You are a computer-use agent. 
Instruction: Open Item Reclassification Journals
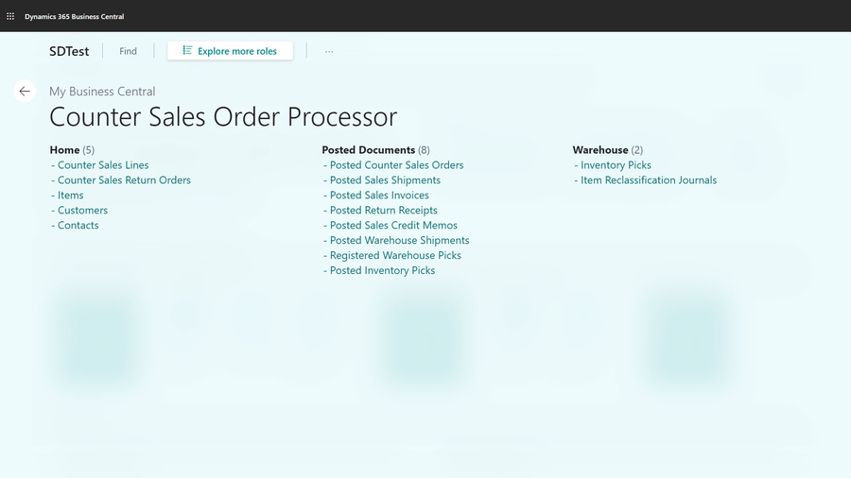(649, 180)
